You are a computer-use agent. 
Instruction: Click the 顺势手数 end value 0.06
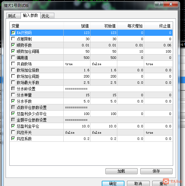point(158,45)
